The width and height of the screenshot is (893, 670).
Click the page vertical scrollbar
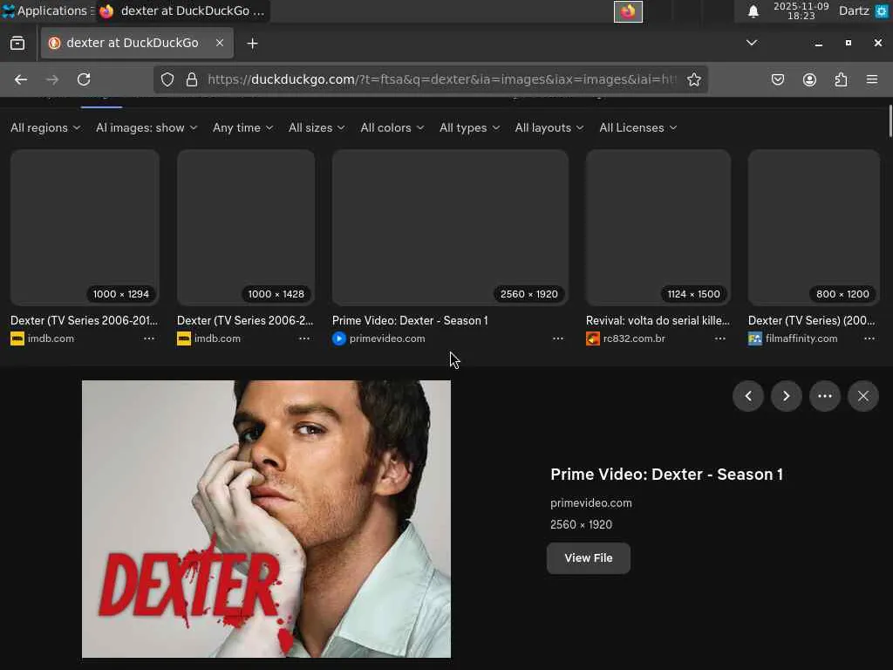point(890,121)
